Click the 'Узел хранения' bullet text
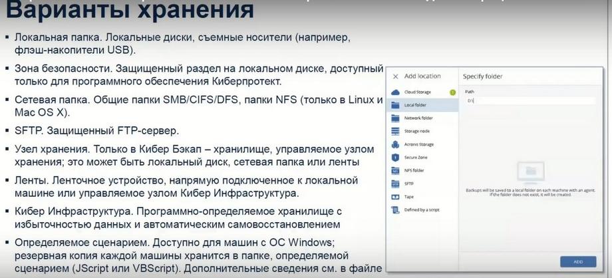This screenshot has height=278, width=612. click(x=194, y=156)
